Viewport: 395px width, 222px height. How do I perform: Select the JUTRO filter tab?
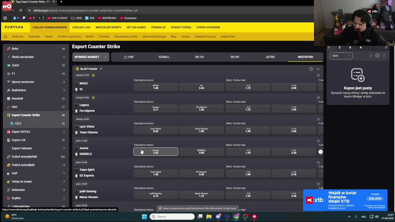point(270,57)
